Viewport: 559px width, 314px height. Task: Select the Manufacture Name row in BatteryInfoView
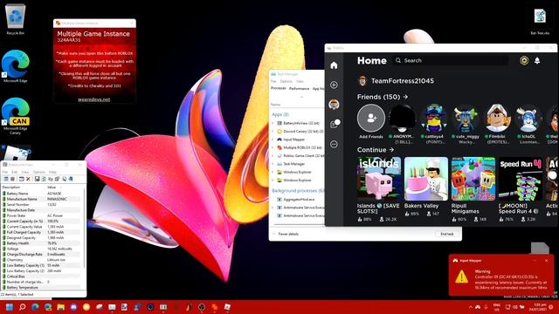pyautogui.click(x=42, y=199)
